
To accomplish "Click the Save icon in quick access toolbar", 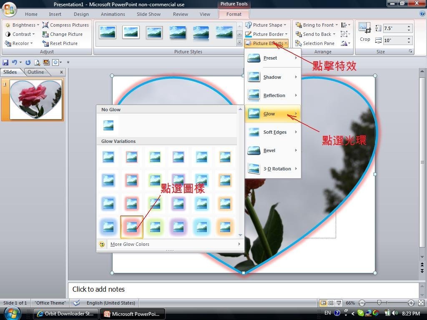I will (x=5, y=62).
